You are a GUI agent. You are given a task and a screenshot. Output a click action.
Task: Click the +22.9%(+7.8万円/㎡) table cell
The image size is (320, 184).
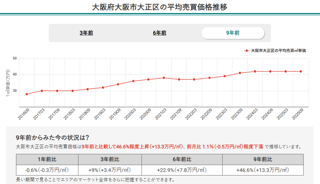tap(182, 170)
